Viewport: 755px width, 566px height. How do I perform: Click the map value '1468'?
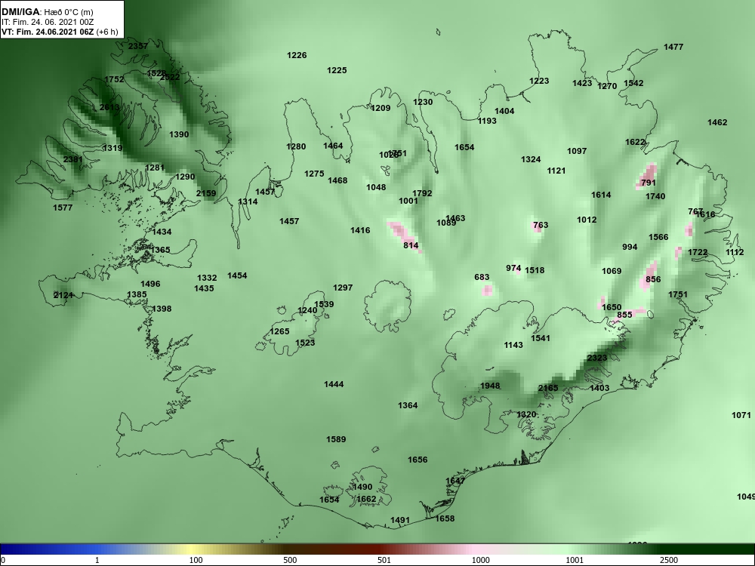tap(337, 180)
